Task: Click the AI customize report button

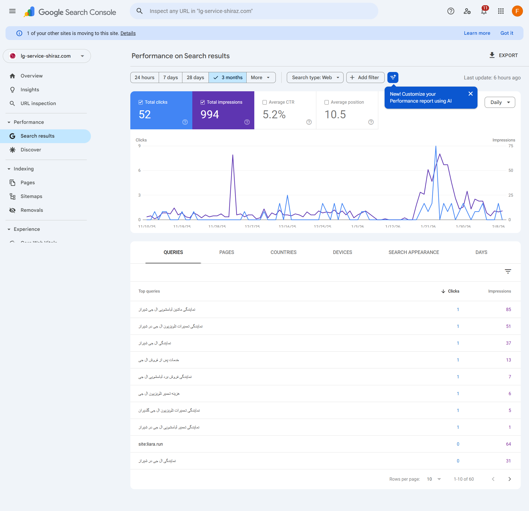Action: [x=393, y=77]
